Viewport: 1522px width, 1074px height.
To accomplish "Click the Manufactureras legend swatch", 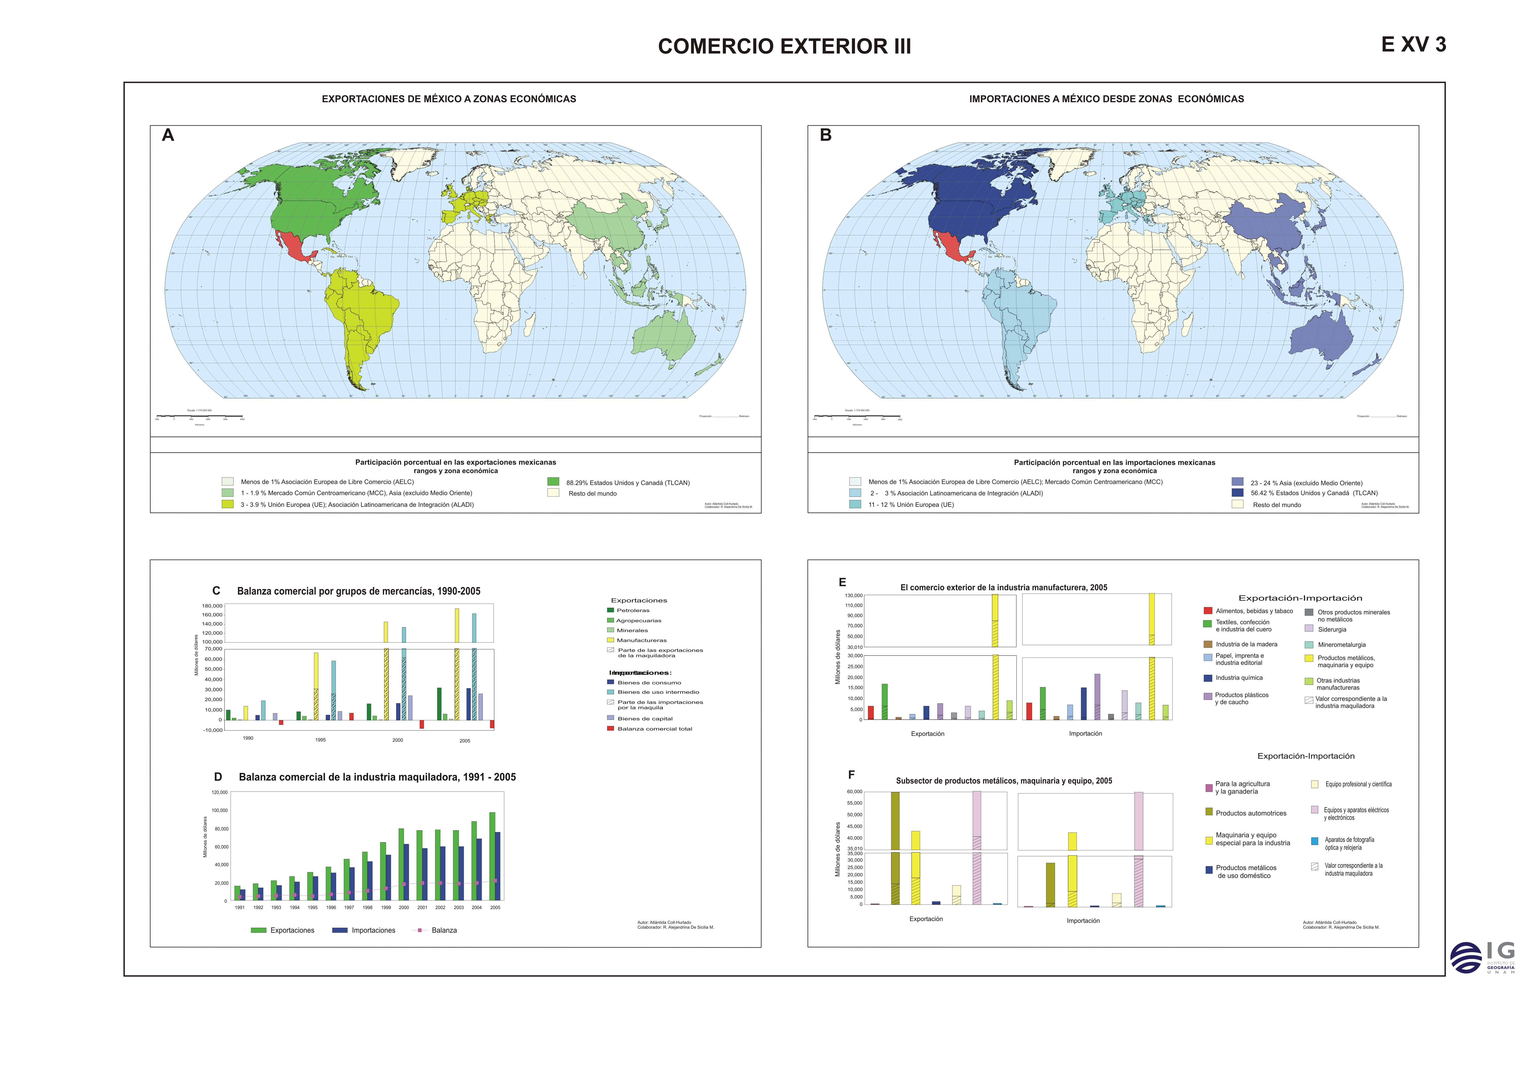I will [x=610, y=640].
